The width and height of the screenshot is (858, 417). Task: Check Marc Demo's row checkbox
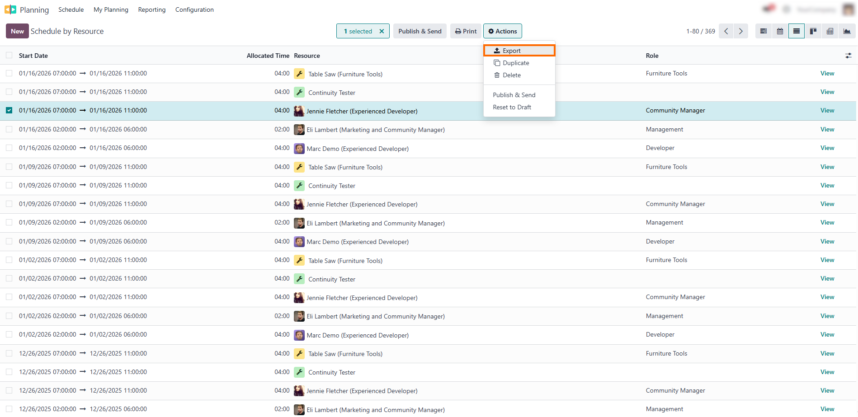coord(9,148)
